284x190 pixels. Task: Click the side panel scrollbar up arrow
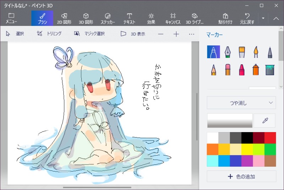point(281,29)
